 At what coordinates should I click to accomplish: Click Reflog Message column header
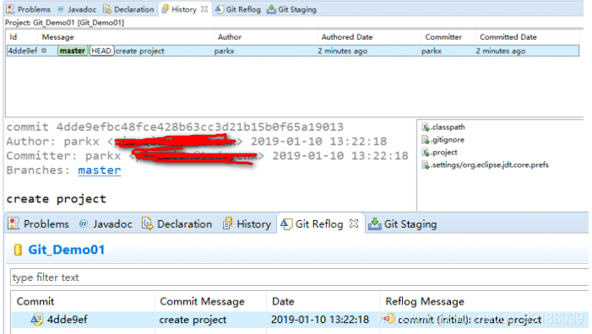click(x=425, y=301)
